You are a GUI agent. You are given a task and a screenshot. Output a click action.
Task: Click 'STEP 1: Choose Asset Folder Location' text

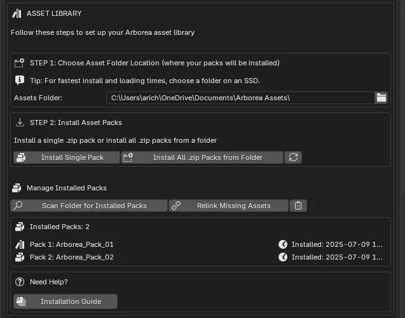pos(154,63)
